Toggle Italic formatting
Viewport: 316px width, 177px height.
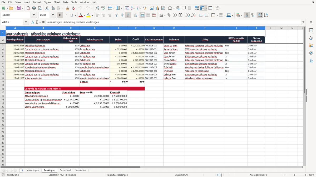(x=66, y=15)
